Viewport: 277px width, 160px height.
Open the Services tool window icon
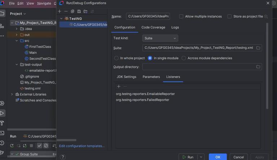point(2,103)
